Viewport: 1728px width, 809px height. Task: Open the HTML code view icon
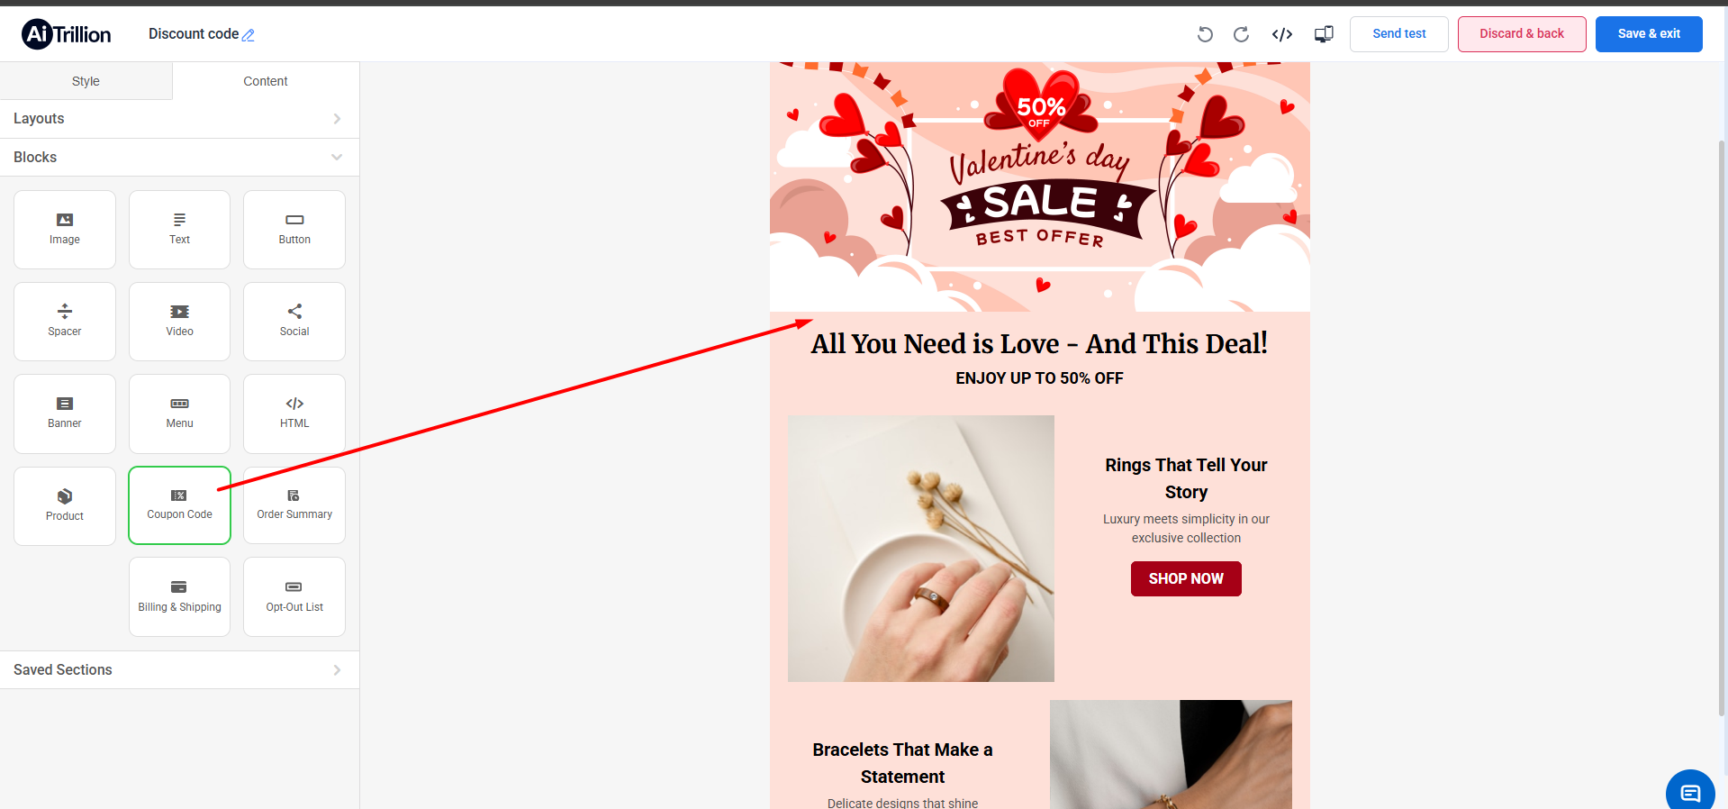pos(1282,34)
